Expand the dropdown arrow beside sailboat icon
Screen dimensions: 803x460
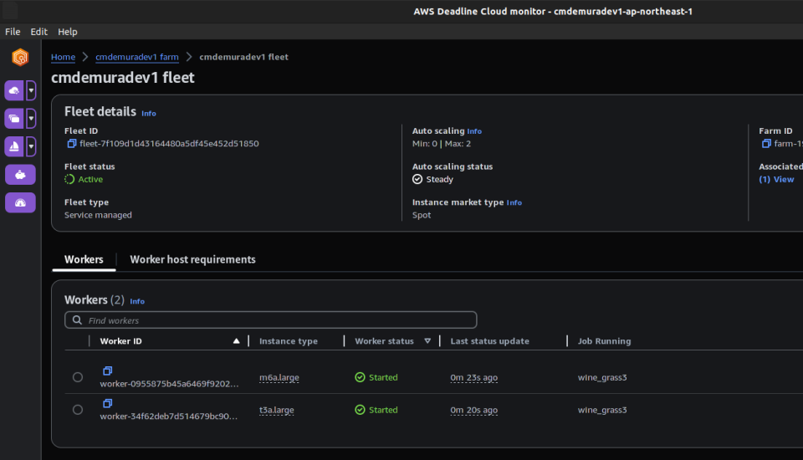click(31, 146)
